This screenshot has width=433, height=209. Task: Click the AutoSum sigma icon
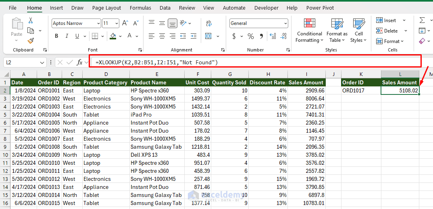pos(422,20)
